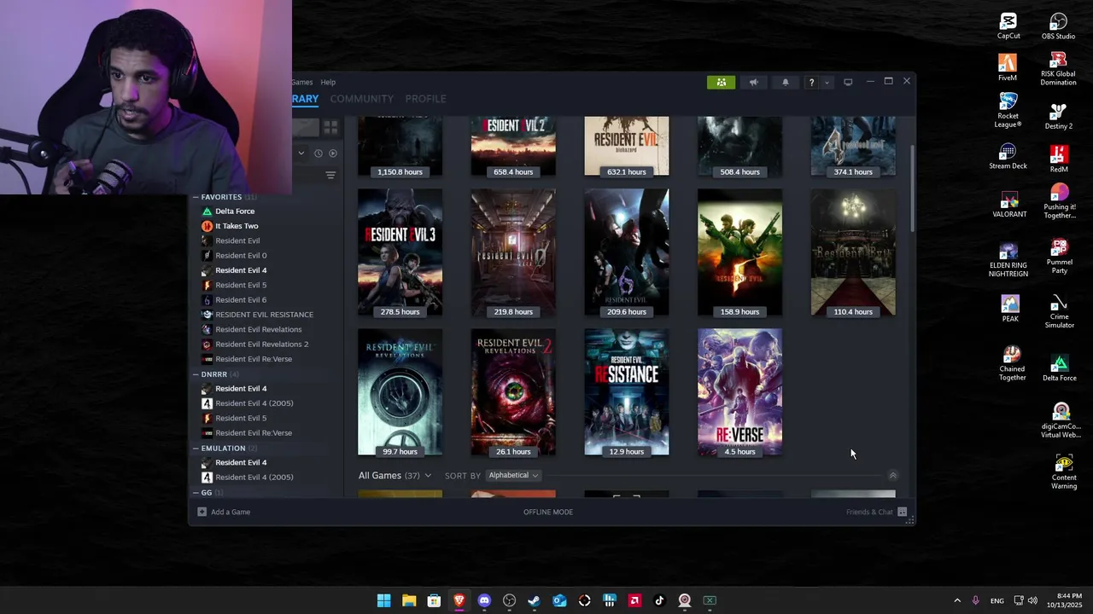This screenshot has width=1093, height=614.
Task: Open the Windows Start menu
Action: point(384,600)
